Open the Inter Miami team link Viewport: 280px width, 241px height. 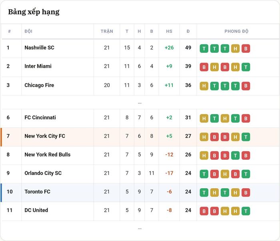point(38,66)
